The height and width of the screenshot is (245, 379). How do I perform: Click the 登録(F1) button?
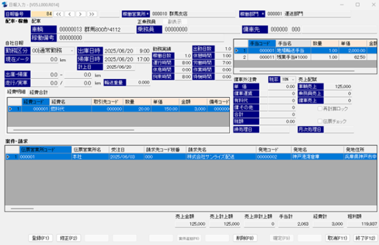click(40, 238)
